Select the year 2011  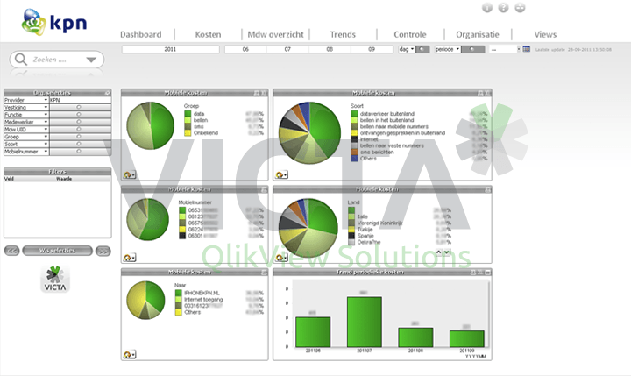171,49
